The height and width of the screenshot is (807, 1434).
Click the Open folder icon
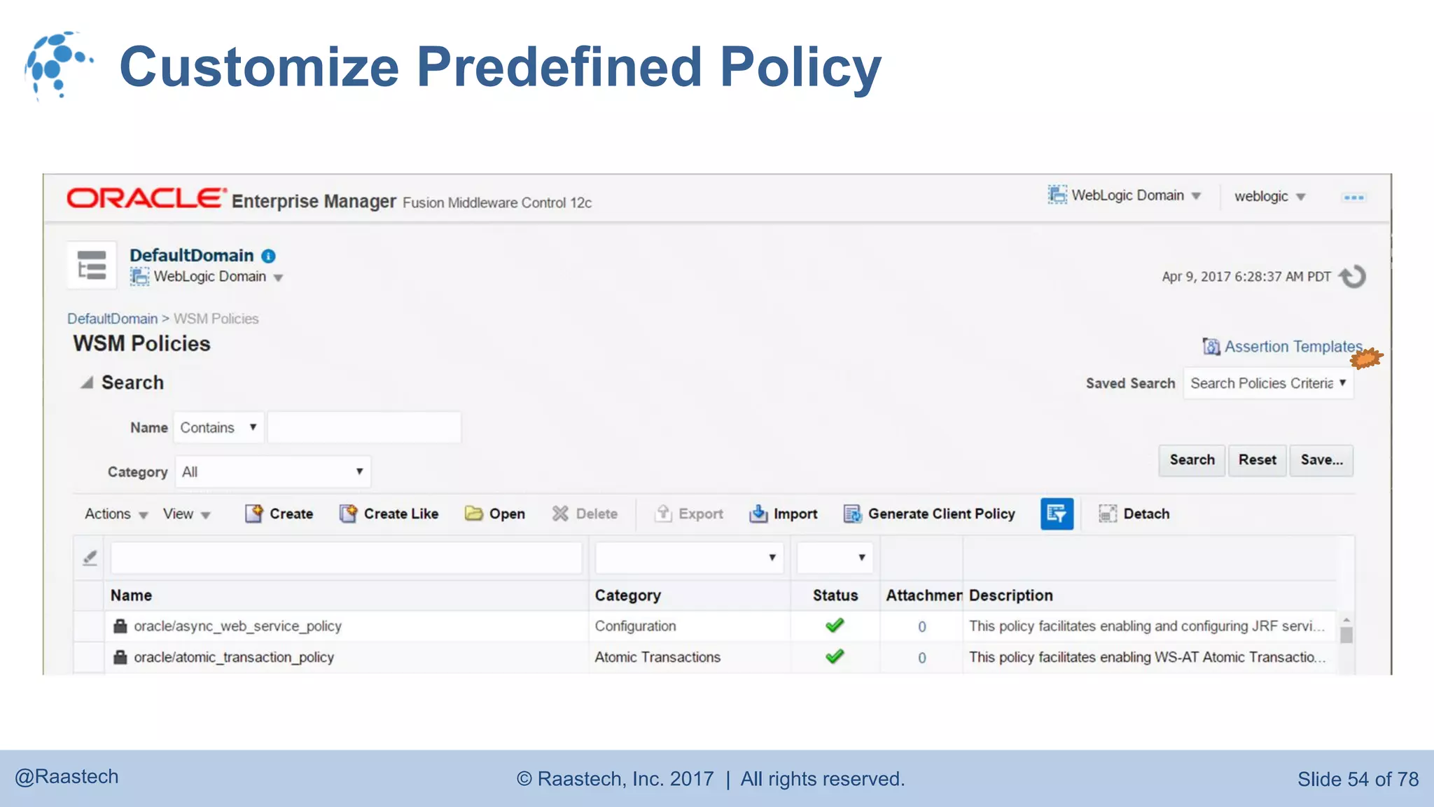point(474,514)
